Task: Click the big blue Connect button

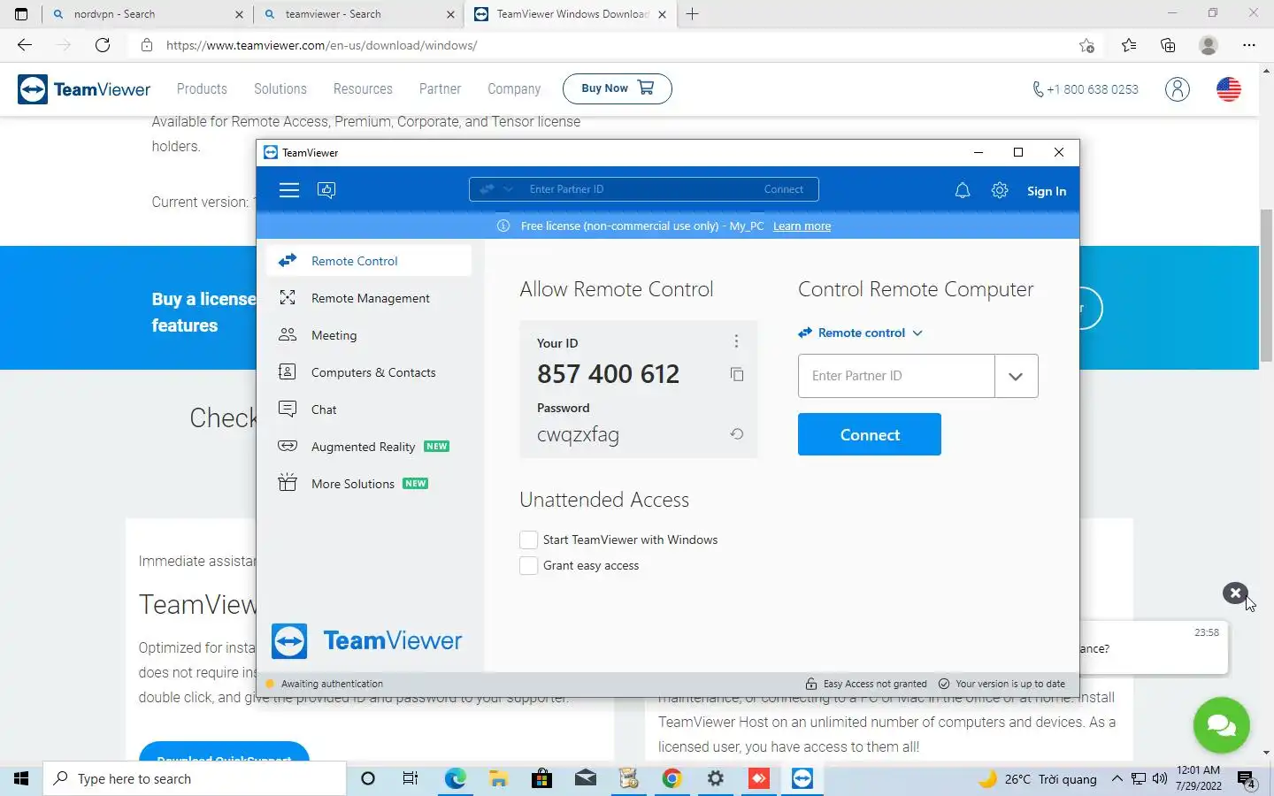Action: [x=870, y=434]
